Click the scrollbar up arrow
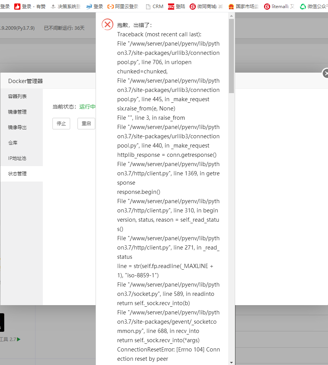Screen dimensions: 328x365 (231, 16)
